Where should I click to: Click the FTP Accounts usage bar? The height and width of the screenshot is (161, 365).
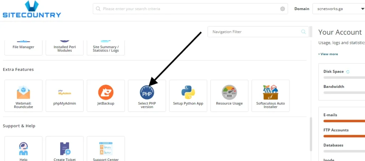pos(344,136)
